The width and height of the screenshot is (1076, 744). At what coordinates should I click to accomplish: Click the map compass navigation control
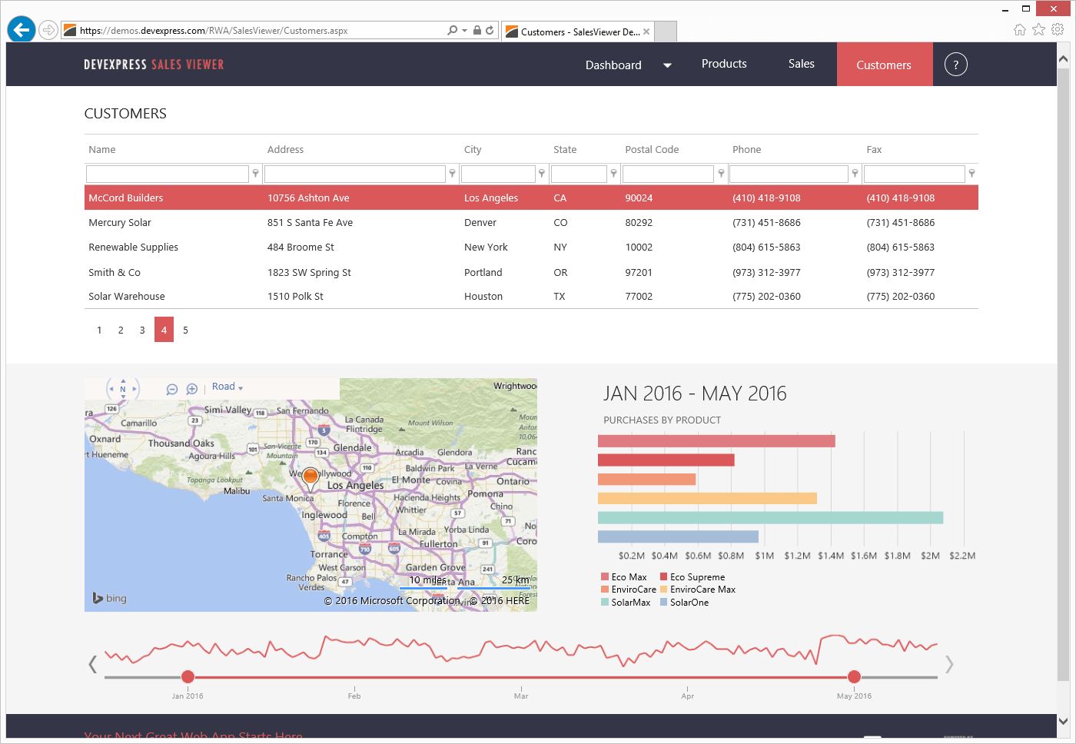click(x=122, y=389)
